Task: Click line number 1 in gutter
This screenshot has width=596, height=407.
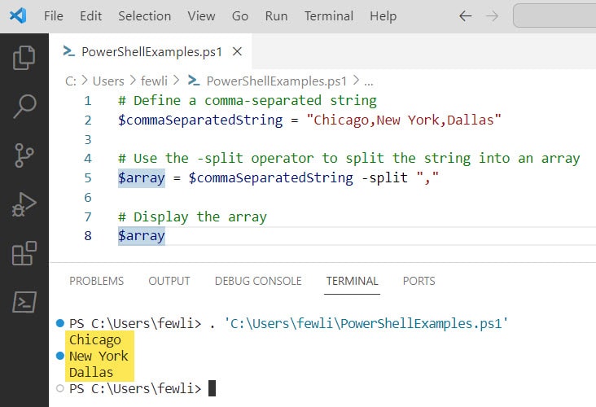Action: point(88,101)
